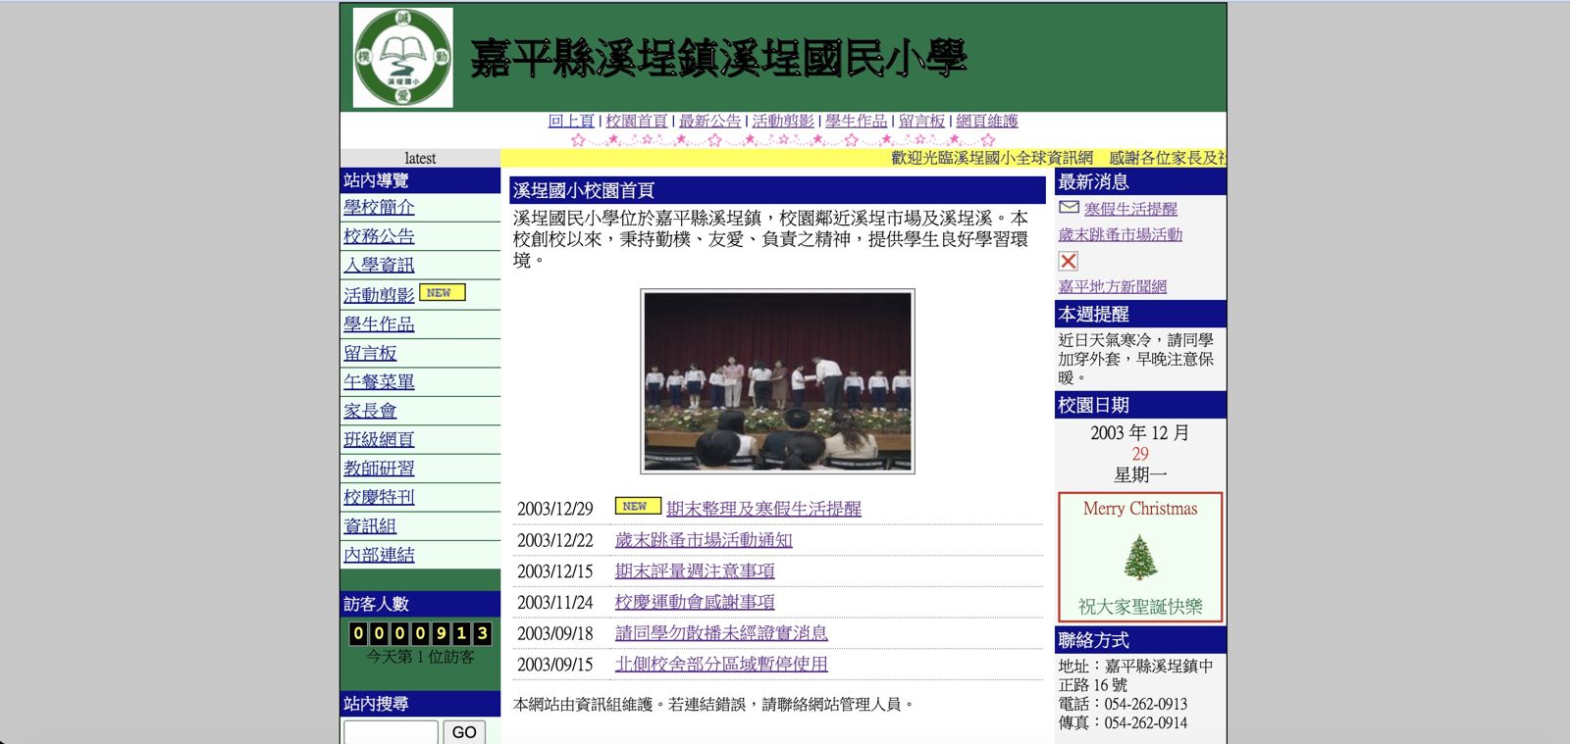Click the fax number 054-262-0914
The width and height of the screenshot is (1570, 744).
(1146, 722)
